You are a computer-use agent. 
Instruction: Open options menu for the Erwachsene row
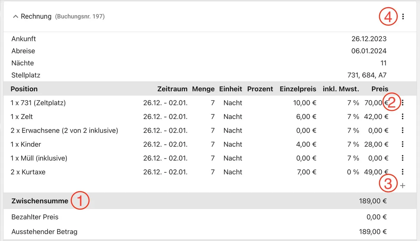[403, 131]
